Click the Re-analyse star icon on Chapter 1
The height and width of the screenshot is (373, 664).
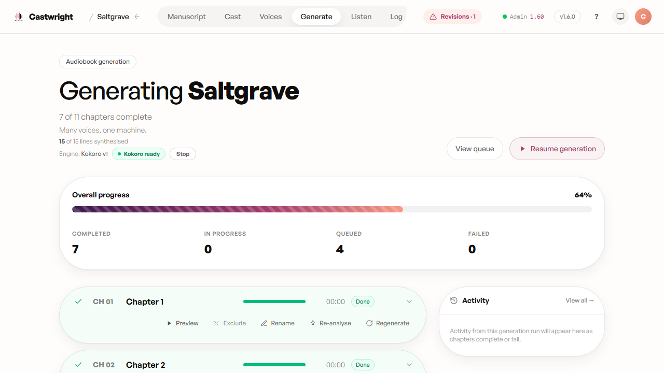[313, 323]
